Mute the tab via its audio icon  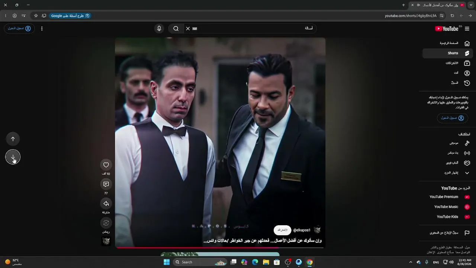click(x=419, y=5)
